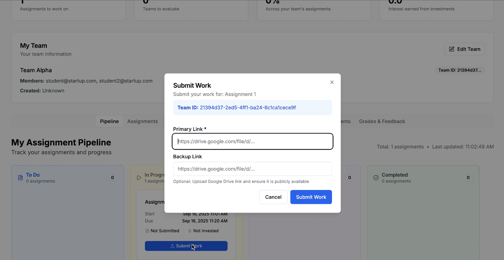504x260 pixels.
Task: Click the Completed column heading
Action: coord(395,175)
